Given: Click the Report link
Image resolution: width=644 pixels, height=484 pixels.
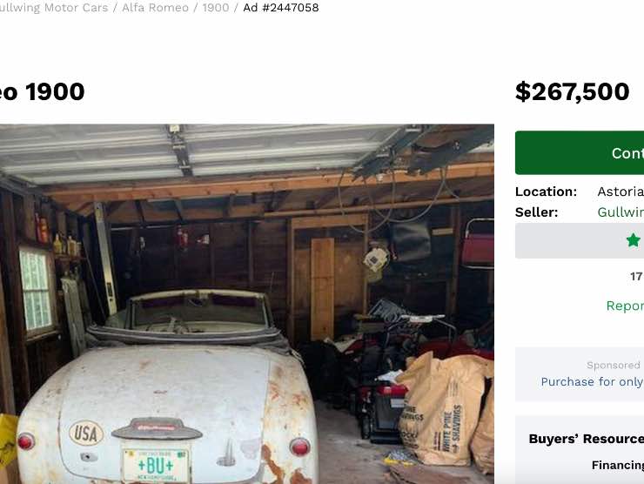Looking at the screenshot, I should 625,306.
